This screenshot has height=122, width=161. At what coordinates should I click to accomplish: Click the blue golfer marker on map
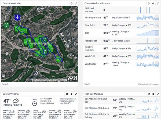(18, 18)
